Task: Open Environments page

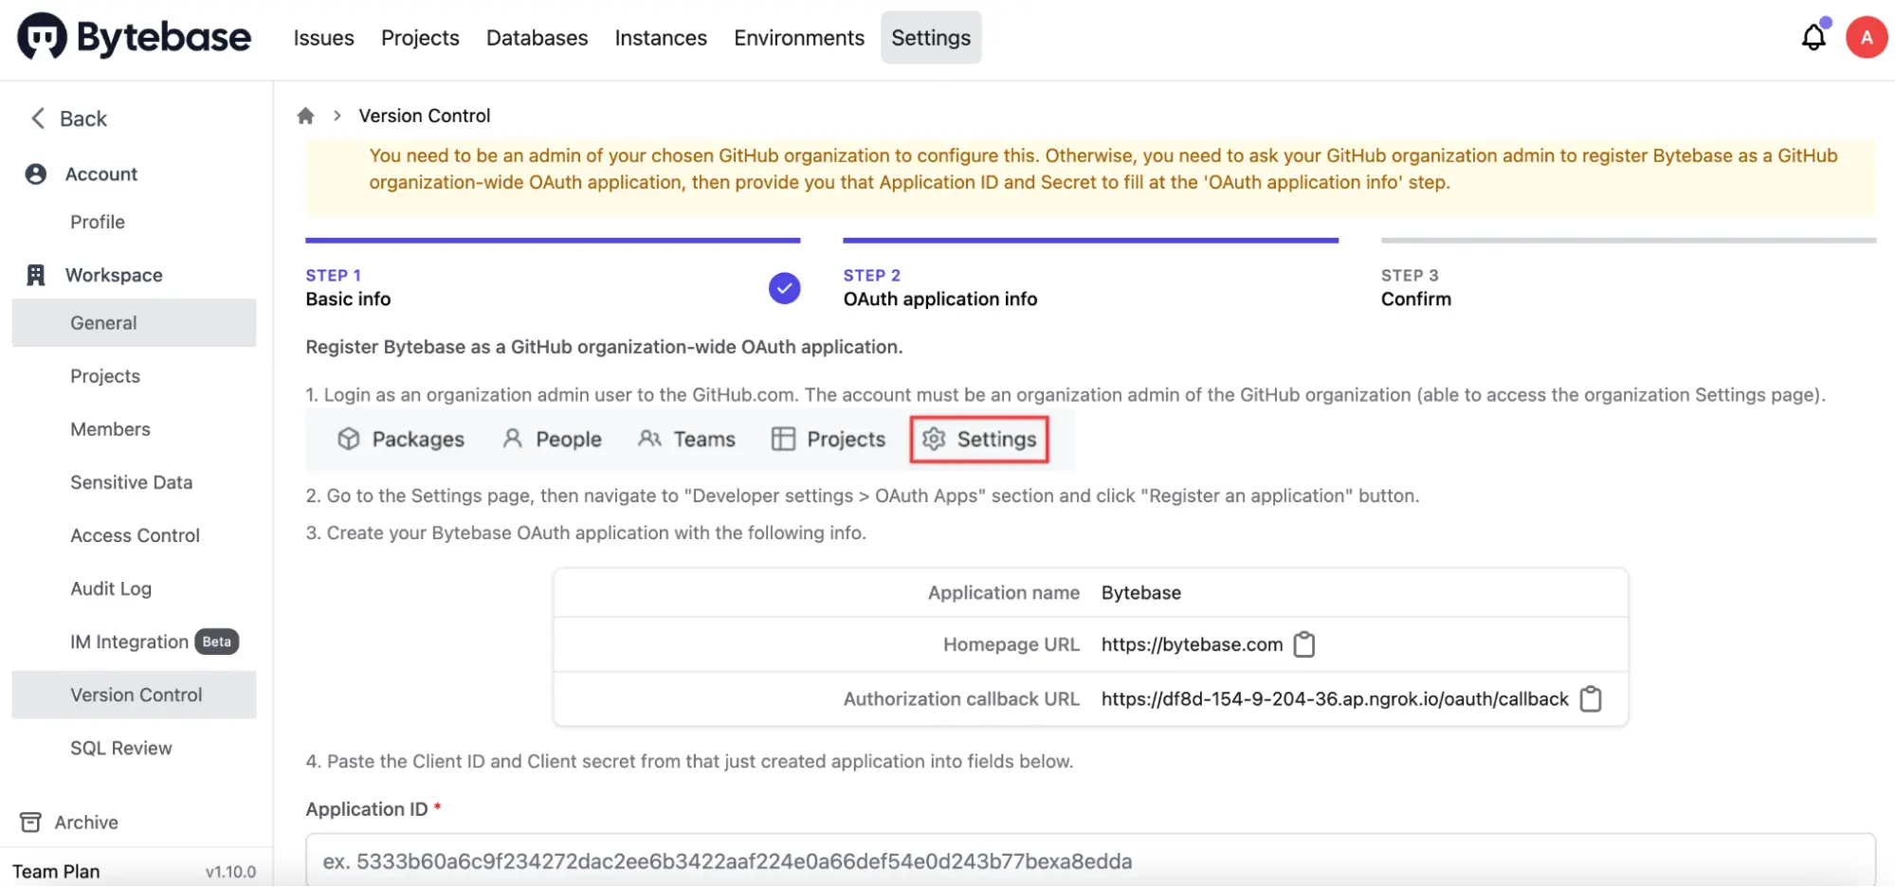Action: (x=798, y=38)
